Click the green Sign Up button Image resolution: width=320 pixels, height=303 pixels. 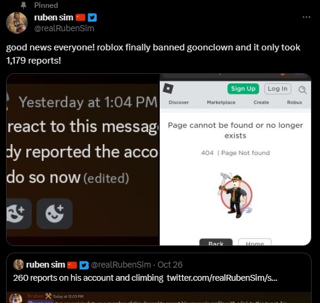tap(243, 89)
